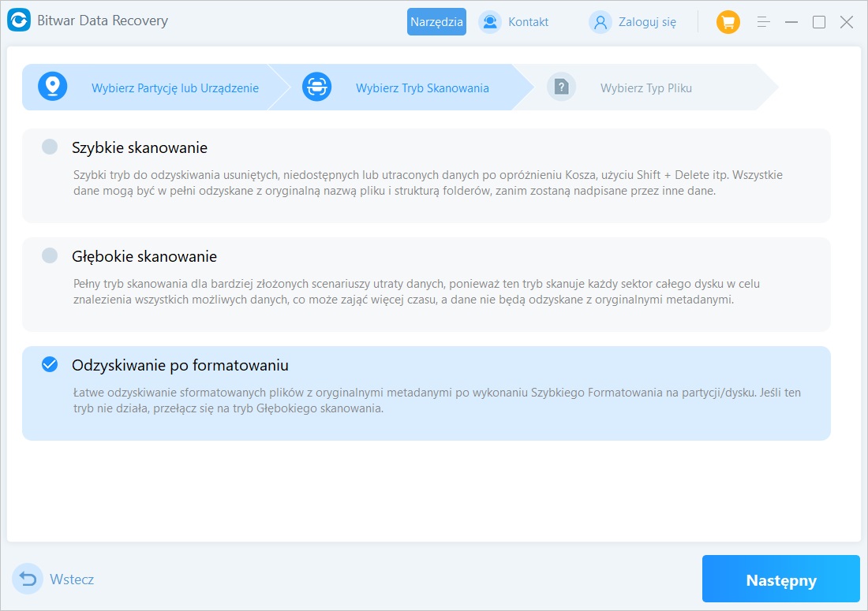Go to Wybierz Partycję lub Urządzenie step

pos(174,88)
